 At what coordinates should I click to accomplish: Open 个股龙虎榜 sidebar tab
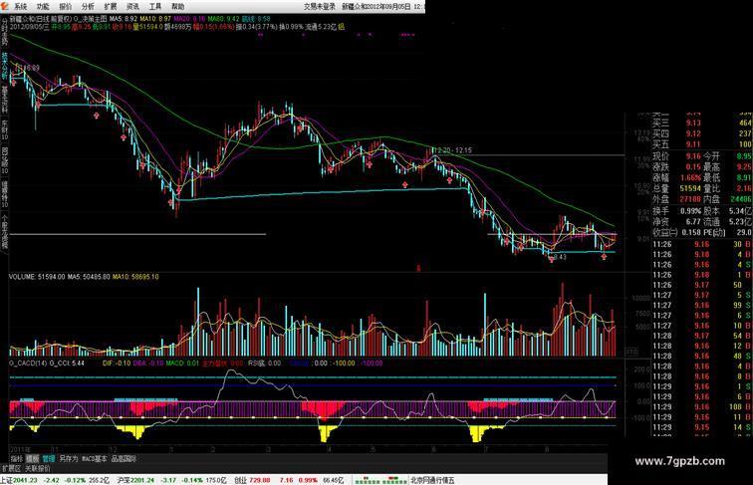click(x=4, y=232)
